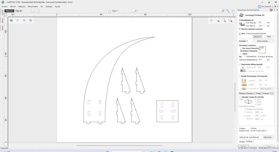Click the second blue toolpath lines icon
Screen dimensions: 279x152
(x=31, y=20)
